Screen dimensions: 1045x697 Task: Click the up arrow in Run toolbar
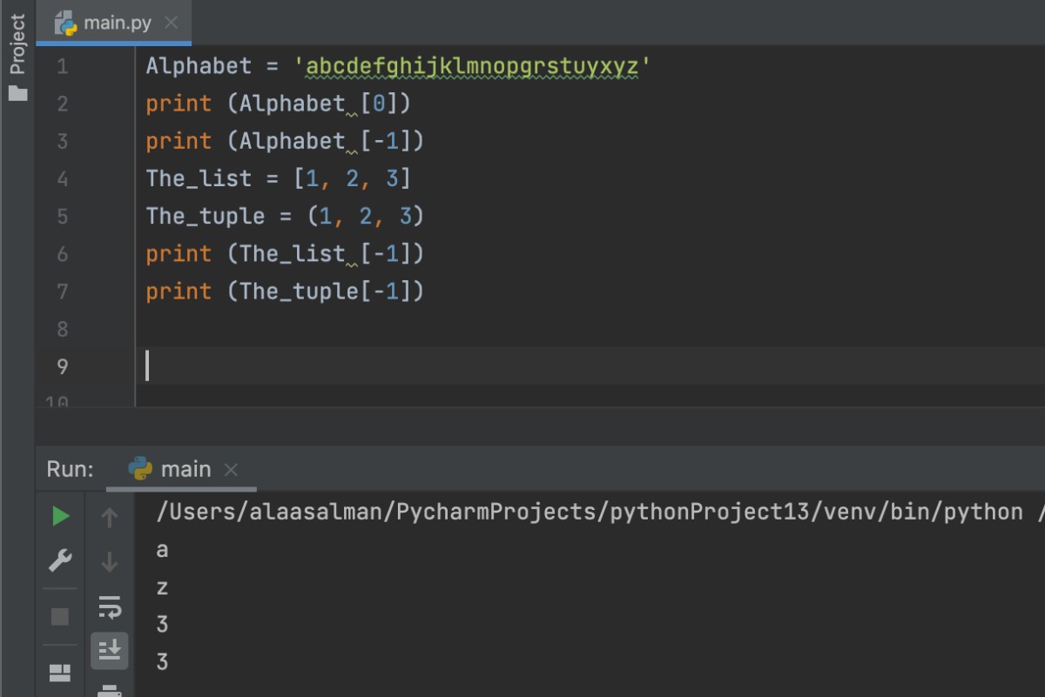[x=110, y=518]
